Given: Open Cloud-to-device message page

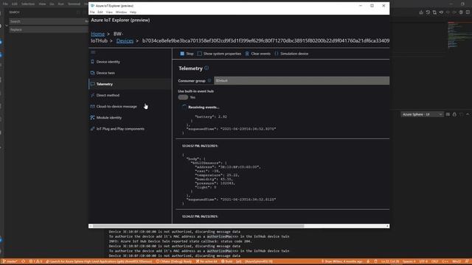Looking at the screenshot, I should click(117, 106).
